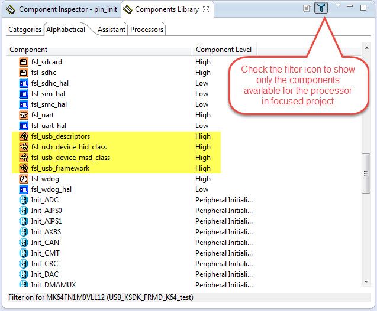Select the fsl_uart_hal row text
377x311 pixels.
(49, 126)
